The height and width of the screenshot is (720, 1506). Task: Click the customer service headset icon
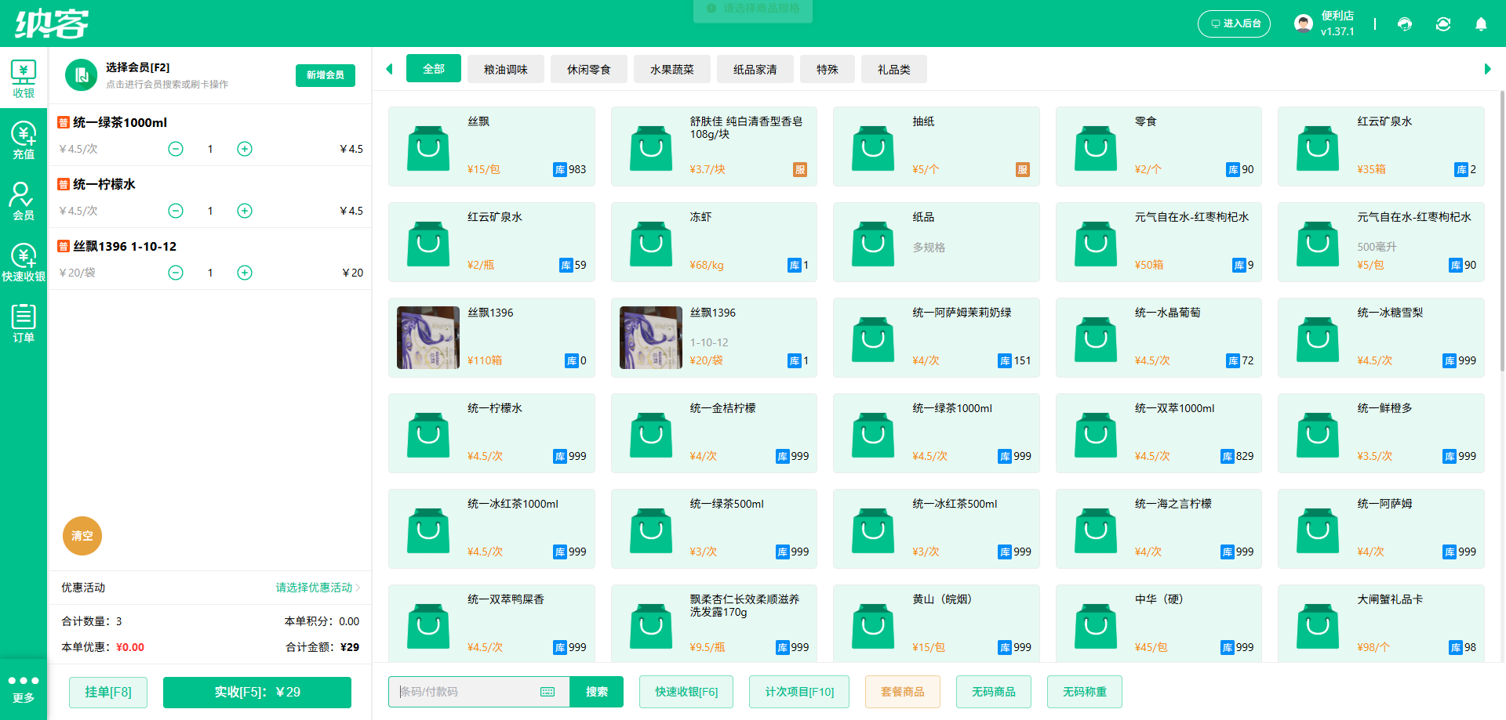point(1405,24)
